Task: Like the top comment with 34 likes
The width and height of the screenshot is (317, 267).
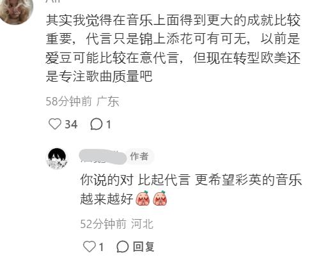Action: tap(55, 125)
